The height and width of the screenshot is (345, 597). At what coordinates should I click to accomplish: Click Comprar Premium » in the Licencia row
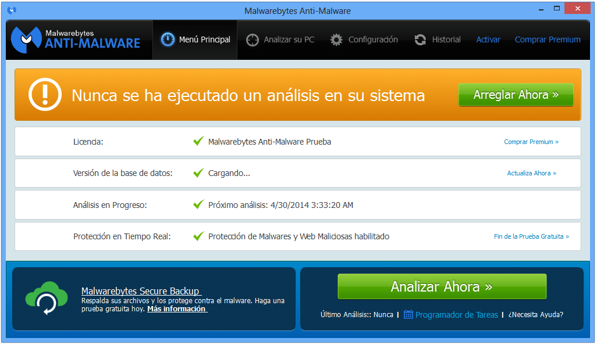pyautogui.click(x=531, y=142)
